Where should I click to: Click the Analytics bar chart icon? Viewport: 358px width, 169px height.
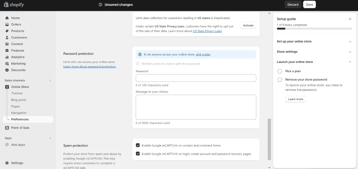coord(7,57)
